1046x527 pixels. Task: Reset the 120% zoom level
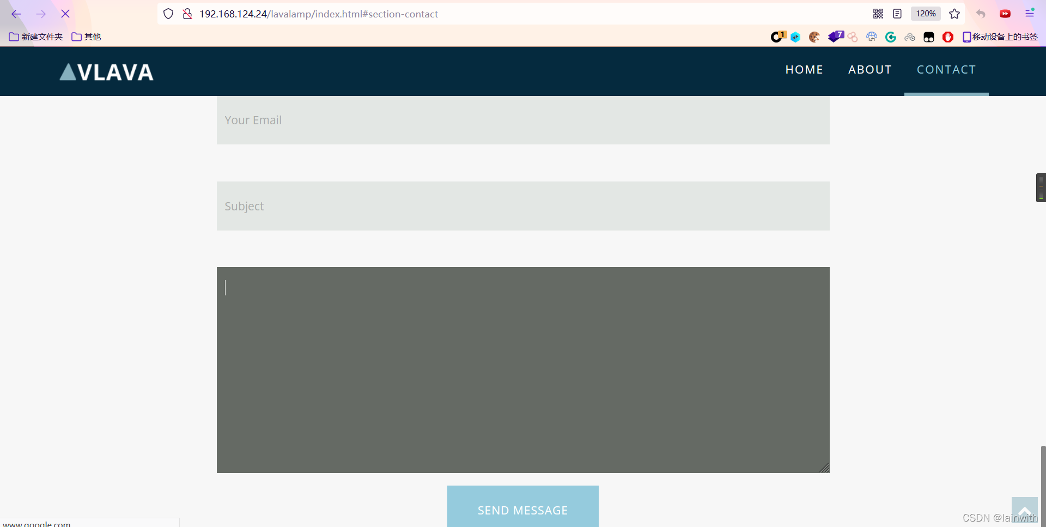[926, 14]
